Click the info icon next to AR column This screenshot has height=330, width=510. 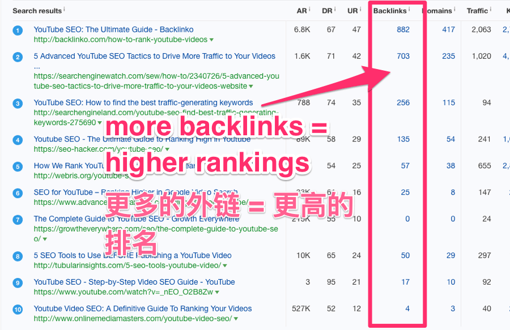(309, 9)
